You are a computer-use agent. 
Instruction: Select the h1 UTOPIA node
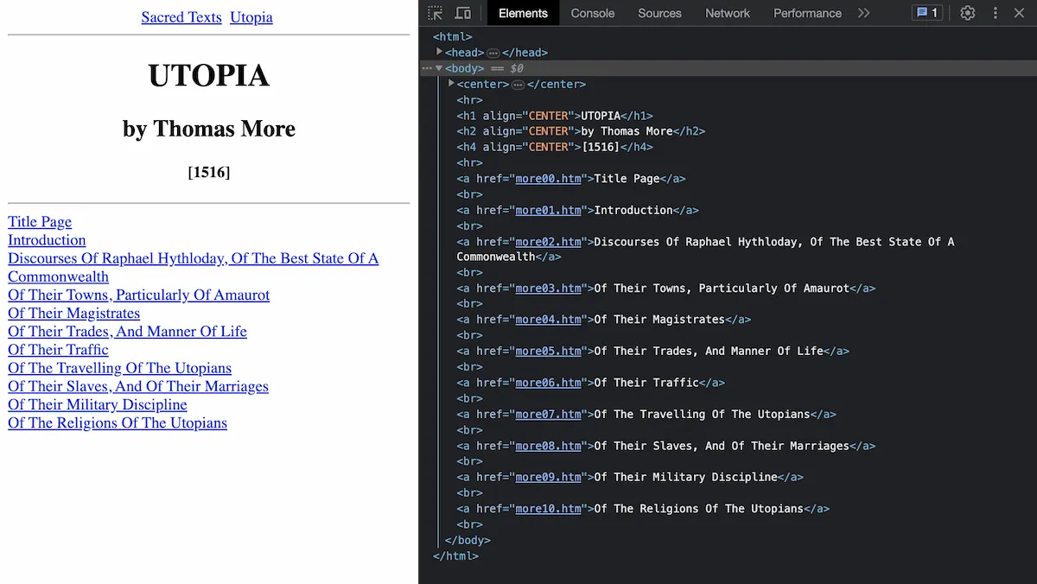555,116
